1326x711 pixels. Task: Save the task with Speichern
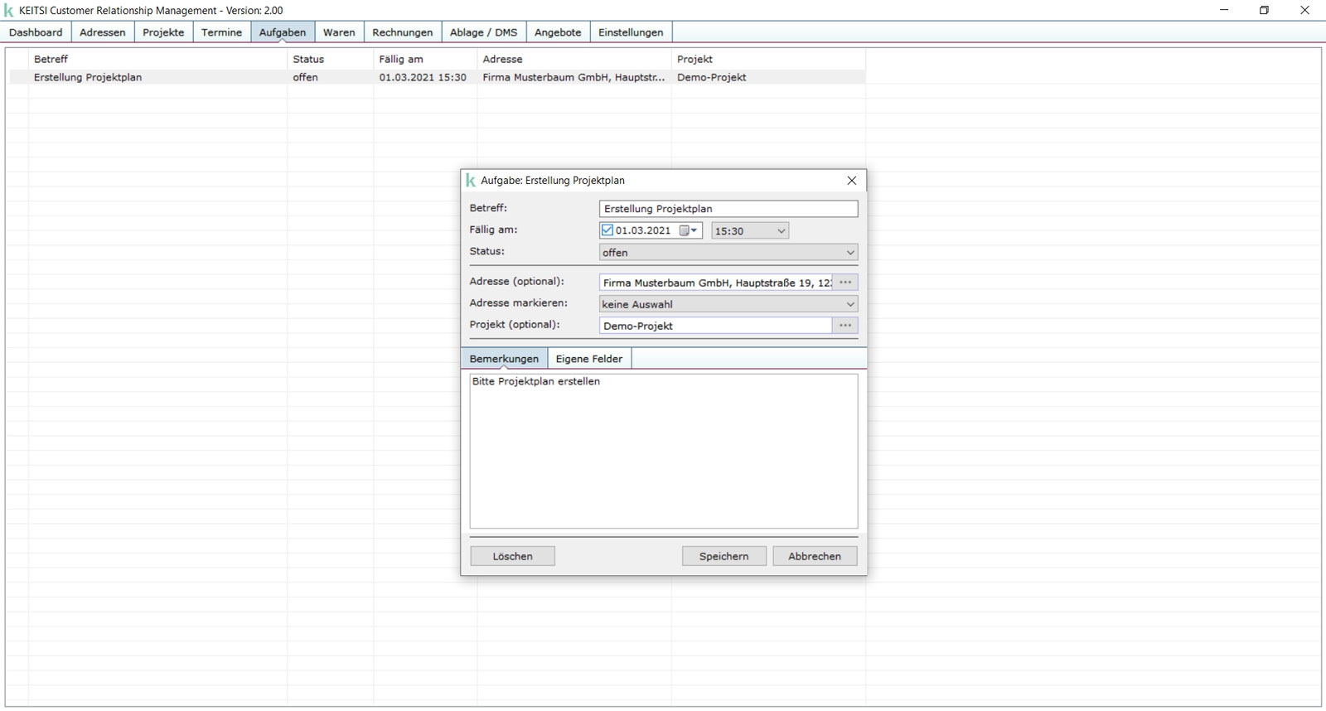(x=723, y=556)
